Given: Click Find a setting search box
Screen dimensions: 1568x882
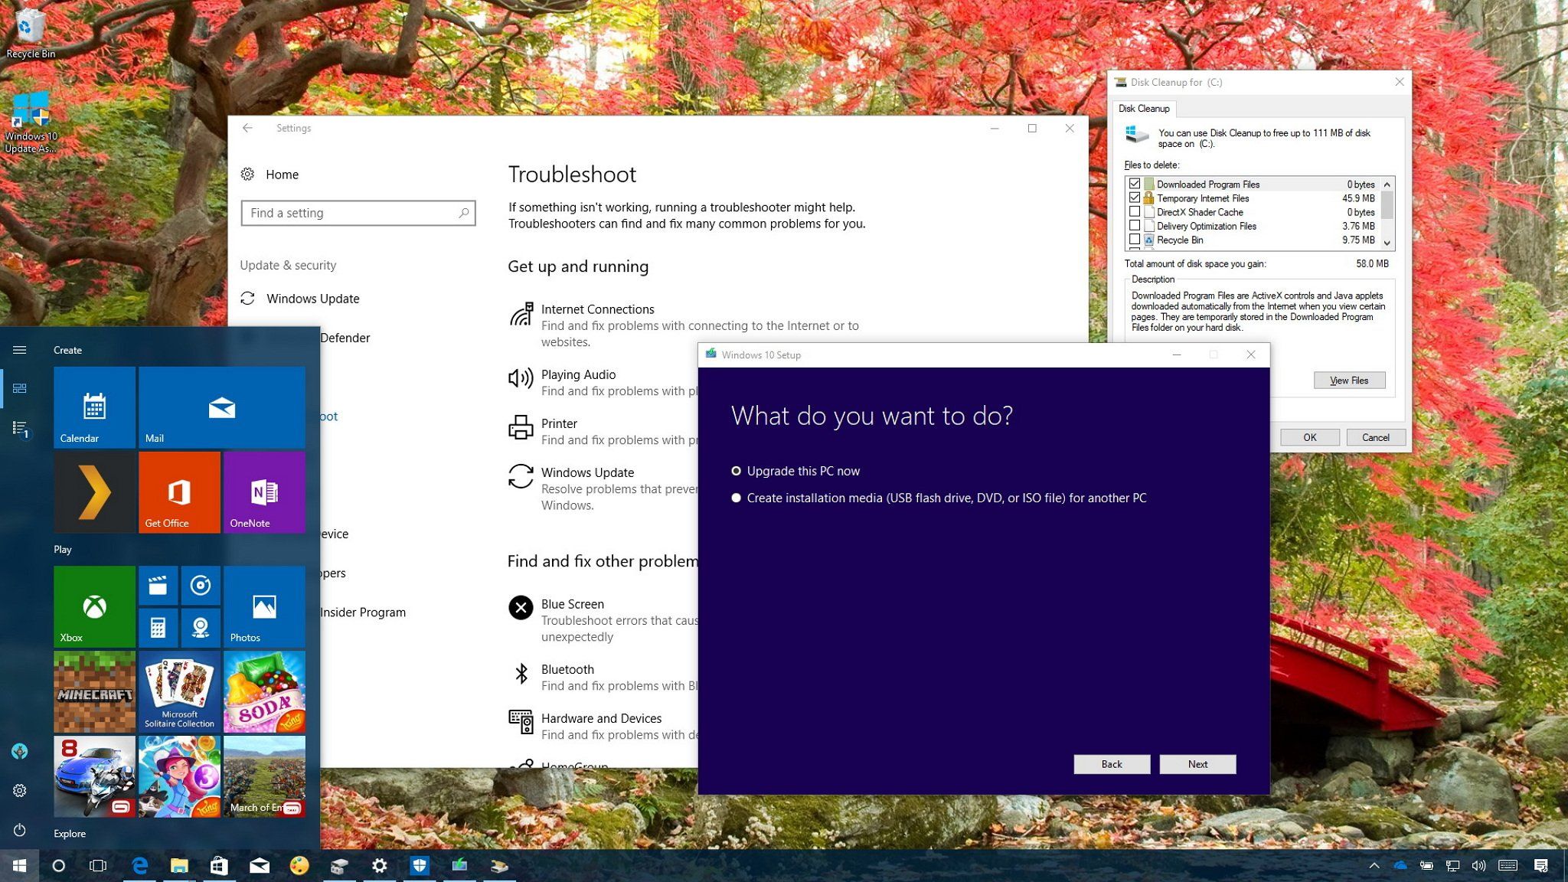Looking at the screenshot, I should (x=358, y=213).
